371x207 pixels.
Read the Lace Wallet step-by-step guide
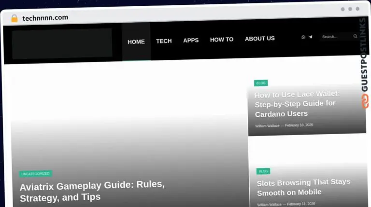(297, 104)
